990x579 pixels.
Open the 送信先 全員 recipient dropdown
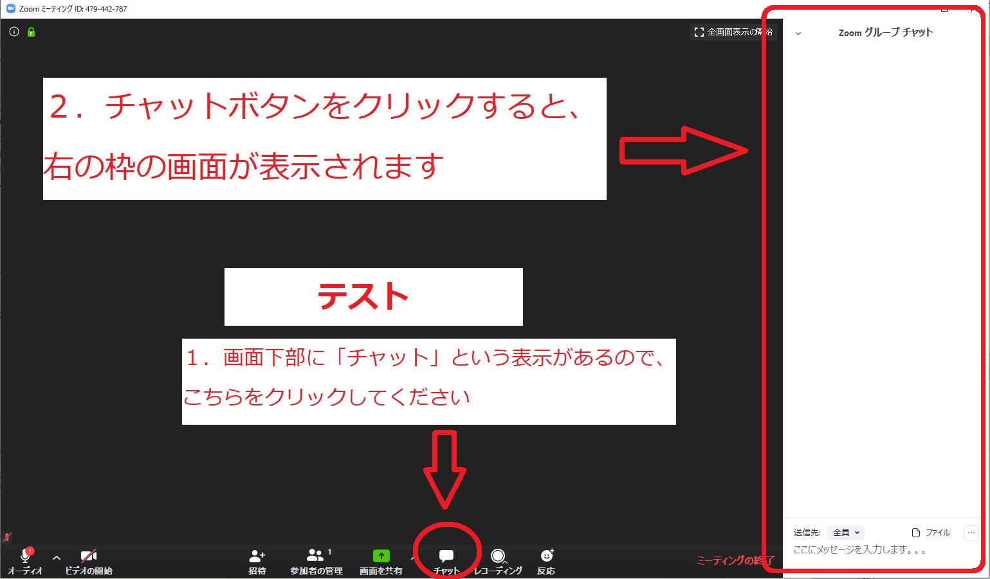point(846,533)
